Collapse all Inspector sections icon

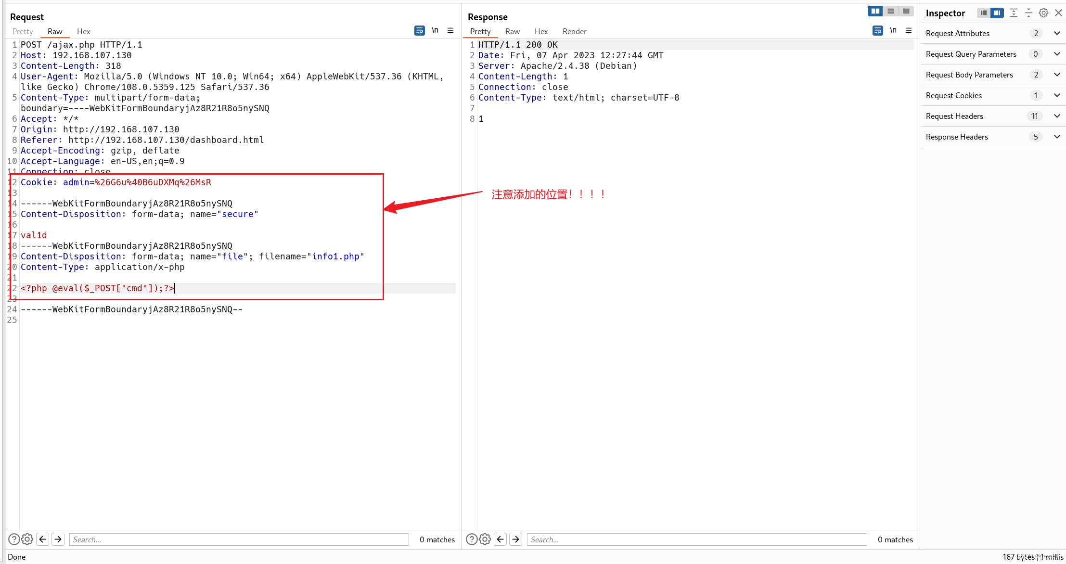[1028, 13]
